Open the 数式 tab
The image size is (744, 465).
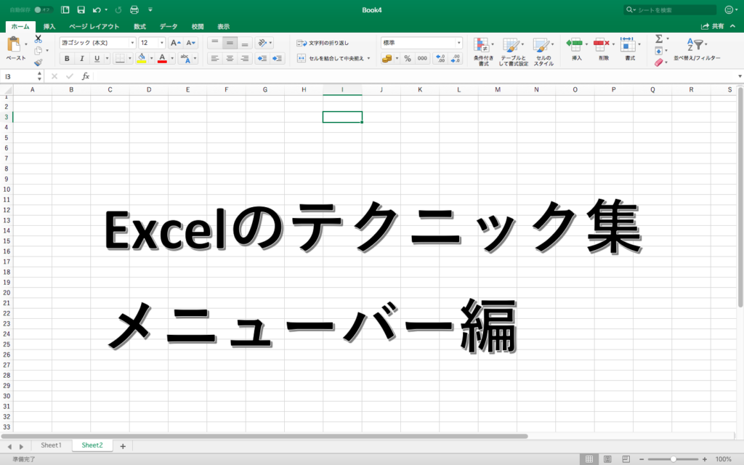139,27
